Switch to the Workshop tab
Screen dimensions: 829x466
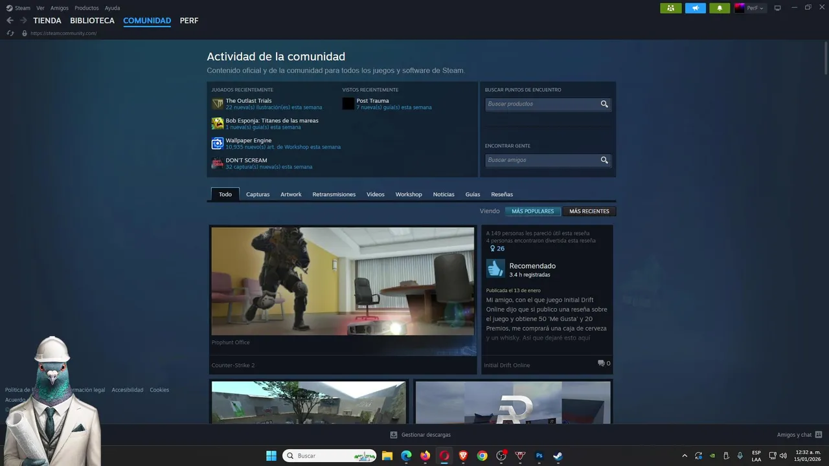[x=409, y=194]
